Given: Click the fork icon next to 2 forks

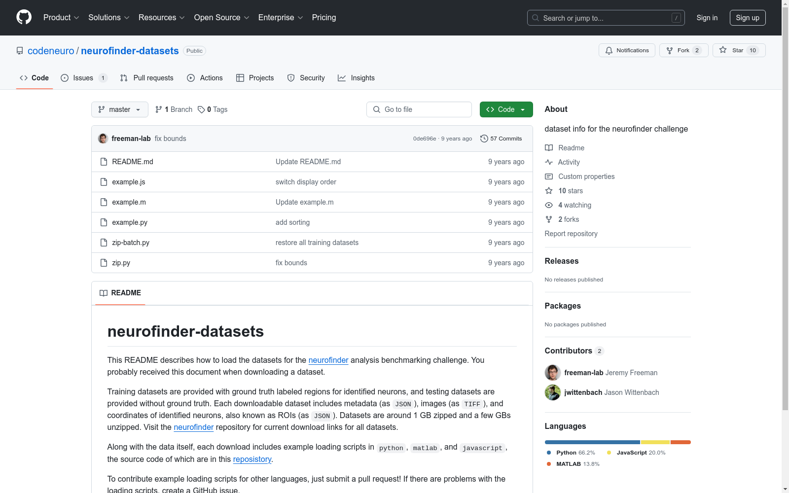Looking at the screenshot, I should 549,219.
